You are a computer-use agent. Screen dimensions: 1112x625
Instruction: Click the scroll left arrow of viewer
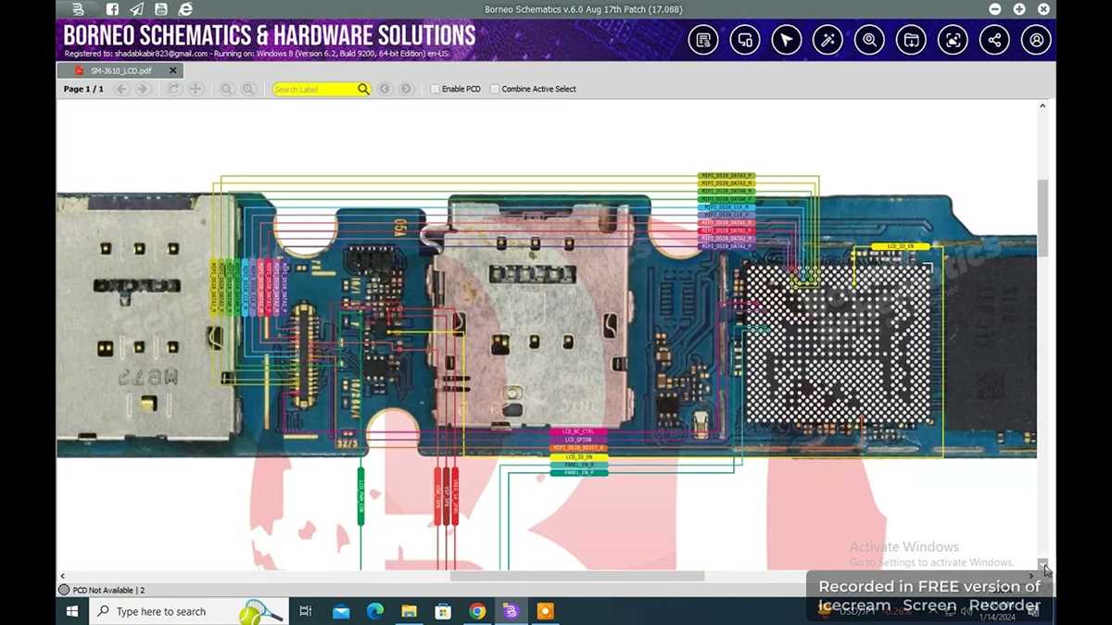pos(62,576)
